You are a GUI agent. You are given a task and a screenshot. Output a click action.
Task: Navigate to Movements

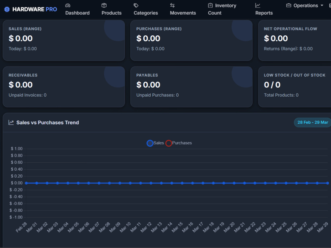coord(183,9)
